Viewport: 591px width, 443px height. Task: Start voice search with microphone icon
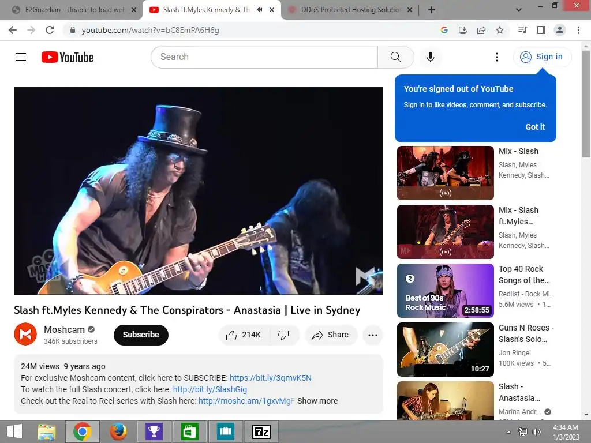(431, 57)
